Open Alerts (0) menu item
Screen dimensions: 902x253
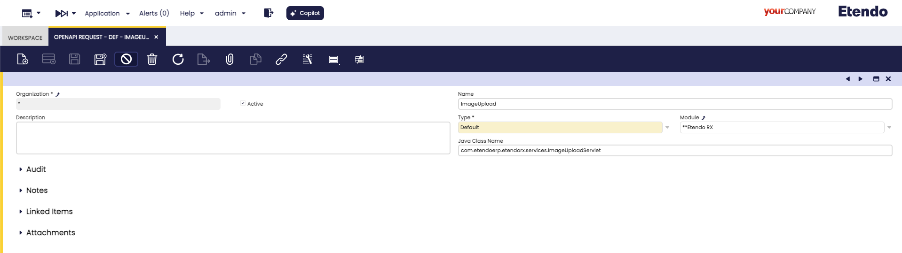point(154,13)
